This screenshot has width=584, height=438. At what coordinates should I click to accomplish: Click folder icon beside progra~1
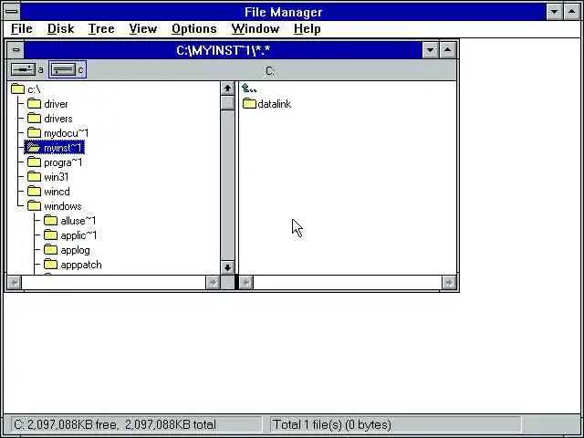point(34,162)
